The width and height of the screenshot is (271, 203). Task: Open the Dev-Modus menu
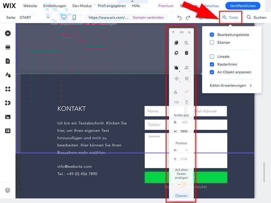[82, 6]
